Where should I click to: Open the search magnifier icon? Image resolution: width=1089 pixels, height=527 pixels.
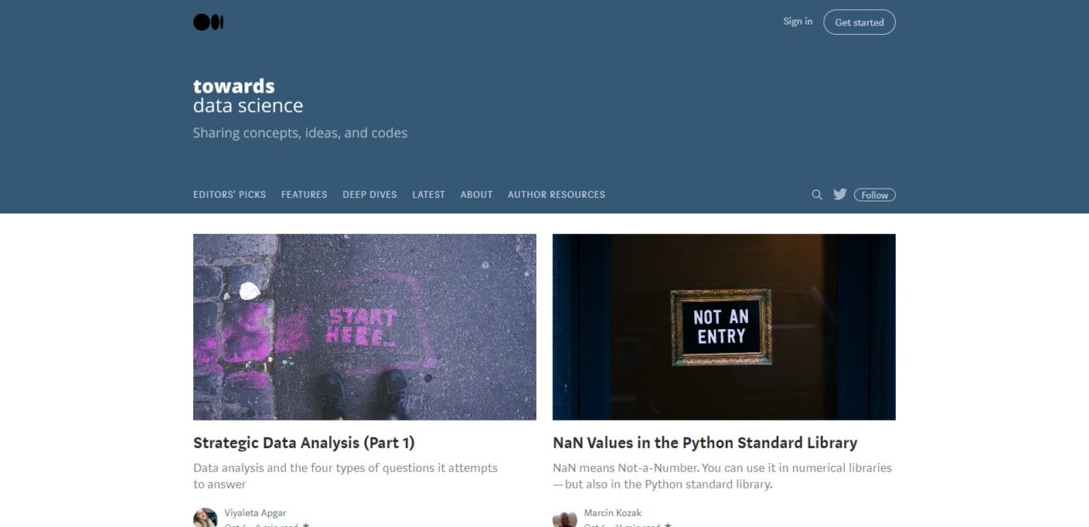point(817,195)
